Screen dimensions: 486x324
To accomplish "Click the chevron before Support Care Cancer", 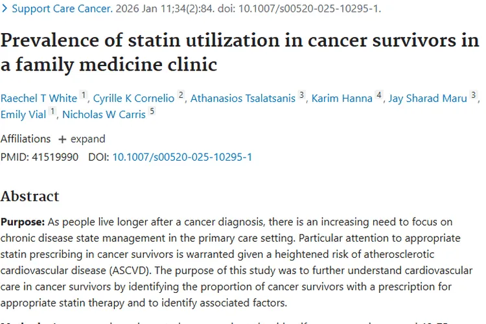I will [x=5, y=9].
